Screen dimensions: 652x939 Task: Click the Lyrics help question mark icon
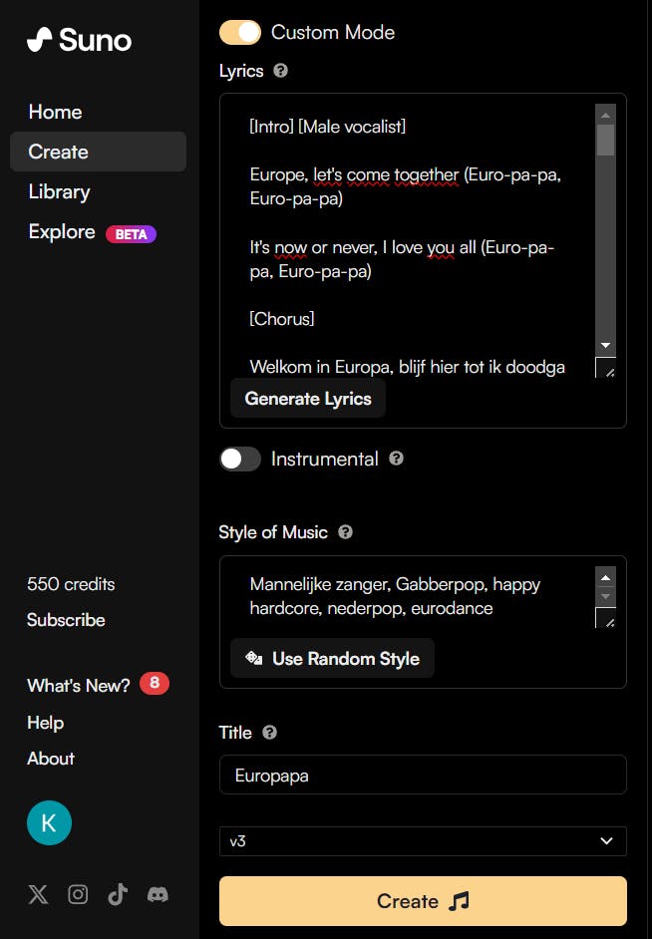coord(280,71)
